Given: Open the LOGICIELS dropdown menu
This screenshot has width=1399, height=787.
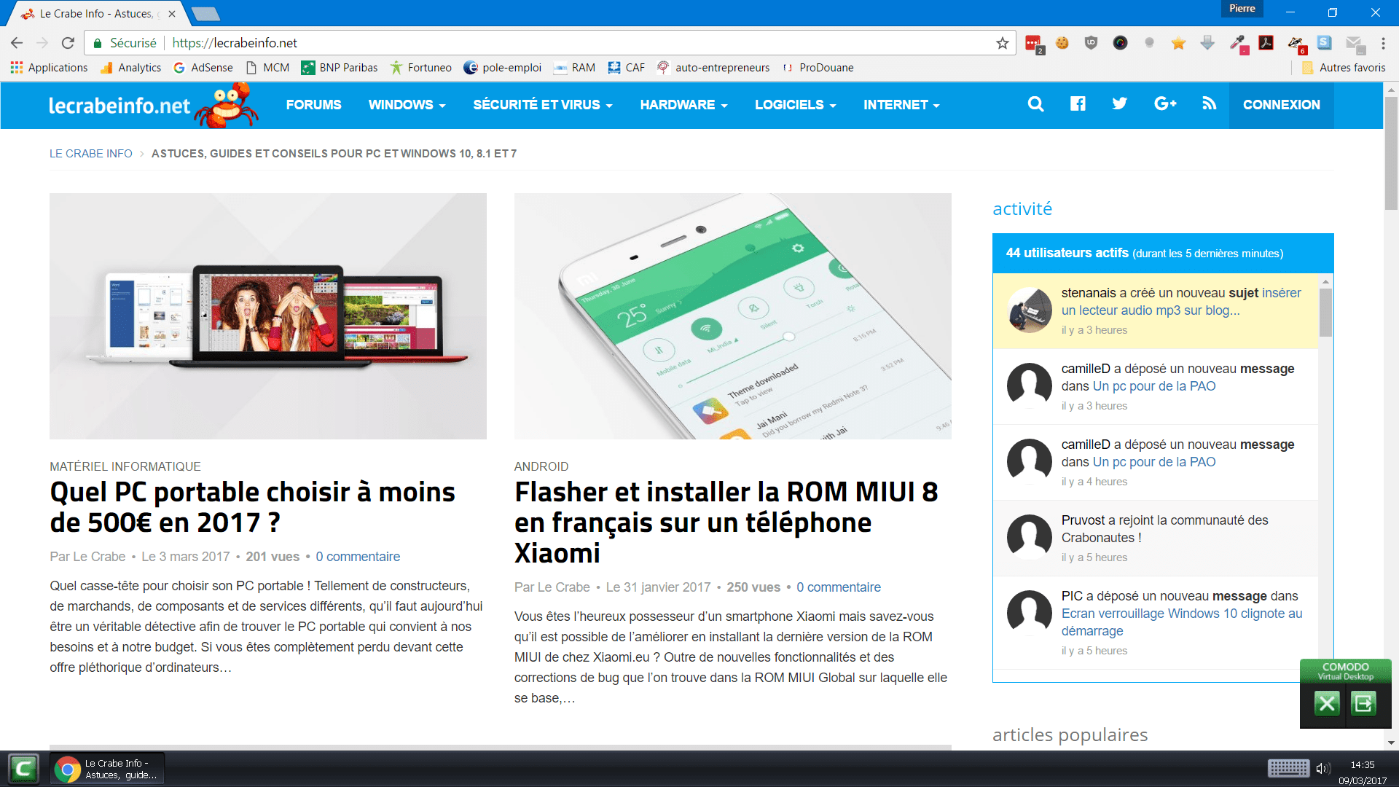Looking at the screenshot, I should click(795, 105).
